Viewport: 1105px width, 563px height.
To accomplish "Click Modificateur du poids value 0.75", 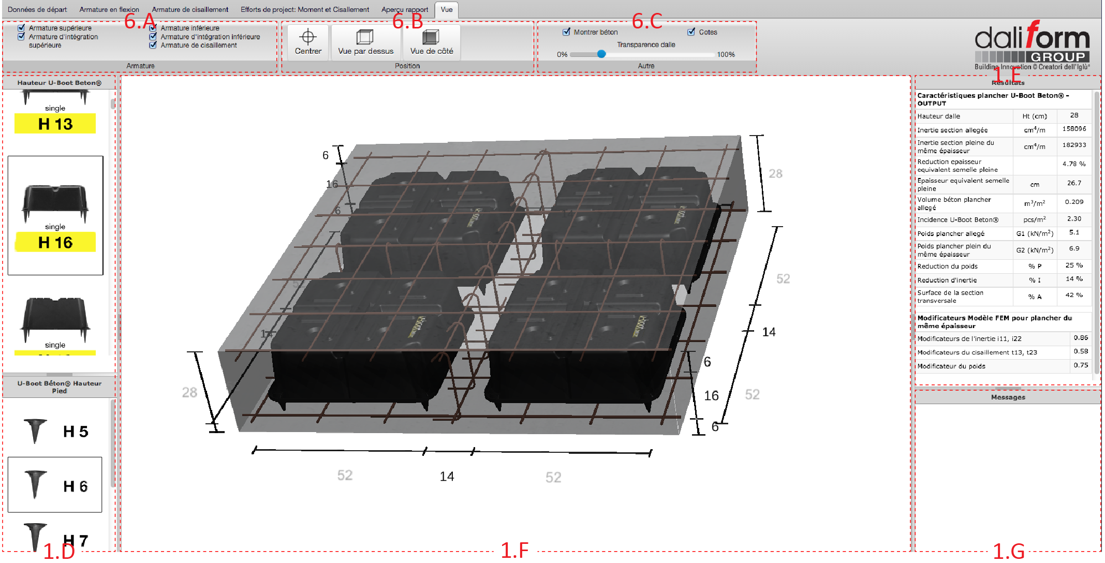I will click(x=1081, y=365).
